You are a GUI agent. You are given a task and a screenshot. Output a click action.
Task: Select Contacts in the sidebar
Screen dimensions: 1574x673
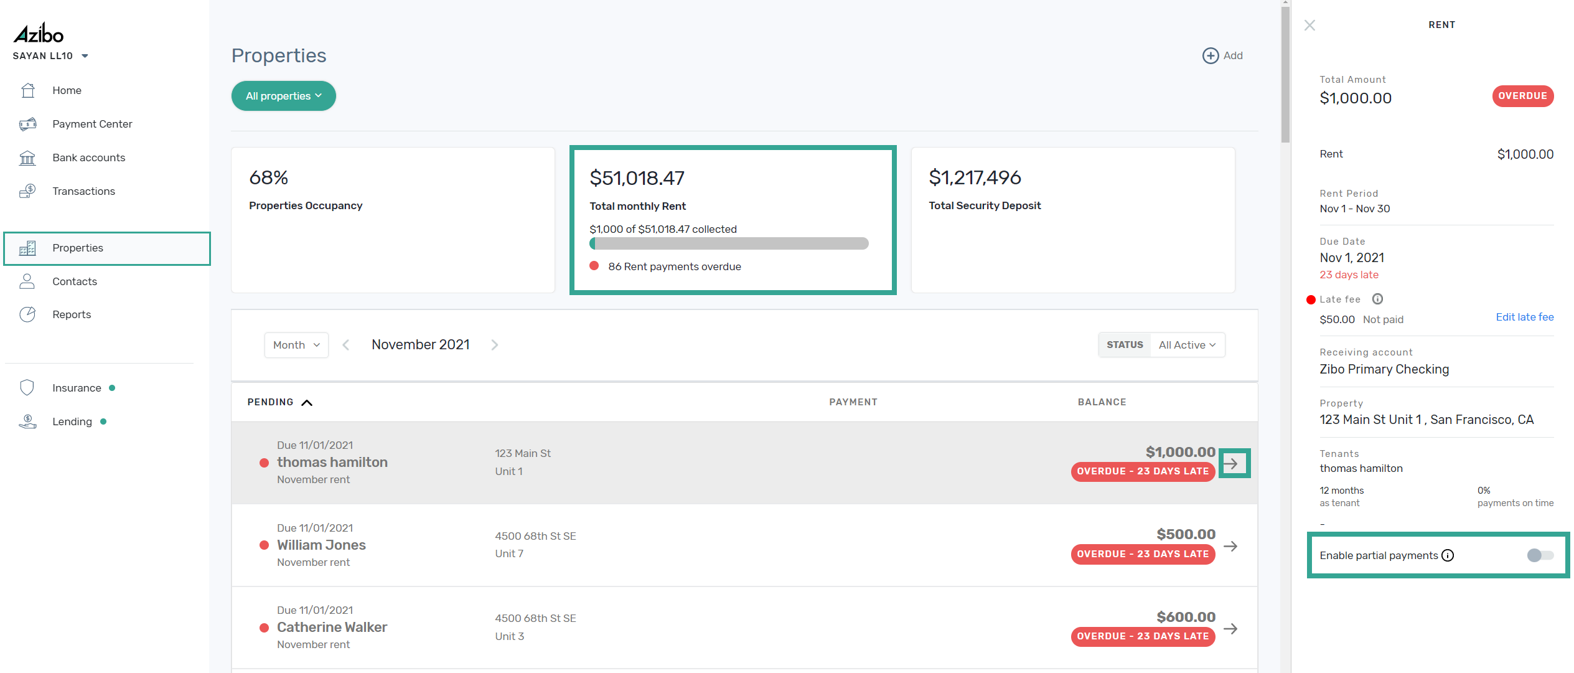[75, 281]
